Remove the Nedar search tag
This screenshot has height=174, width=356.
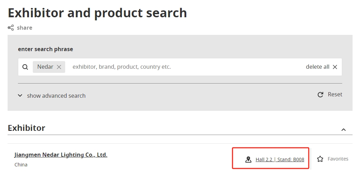[59, 67]
